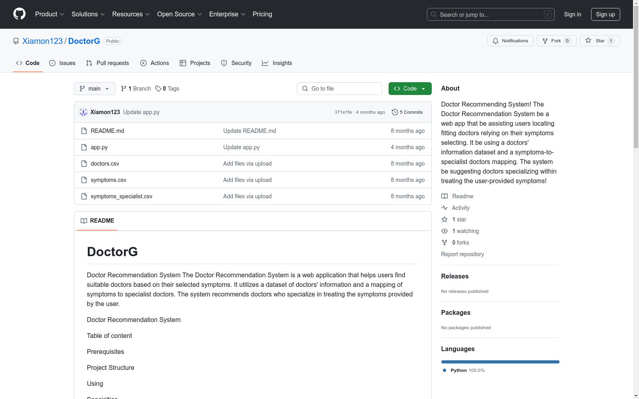Viewport: 639px width, 399px height.
Task: Click the file icon next to app.py
Action: point(84,147)
